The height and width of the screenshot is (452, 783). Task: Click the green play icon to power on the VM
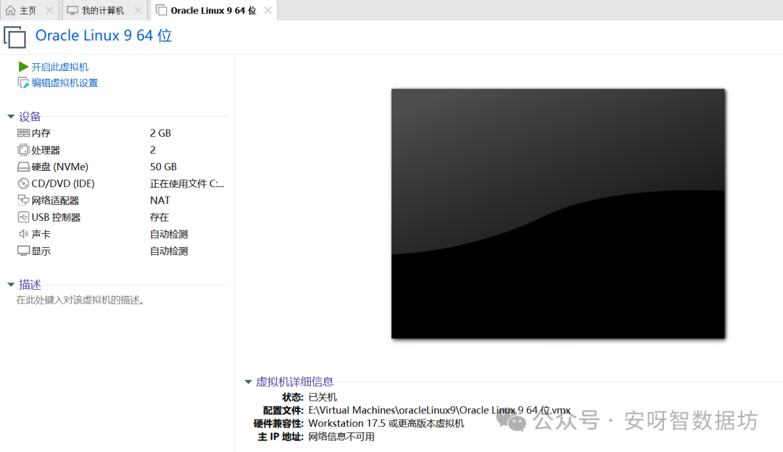coord(23,67)
